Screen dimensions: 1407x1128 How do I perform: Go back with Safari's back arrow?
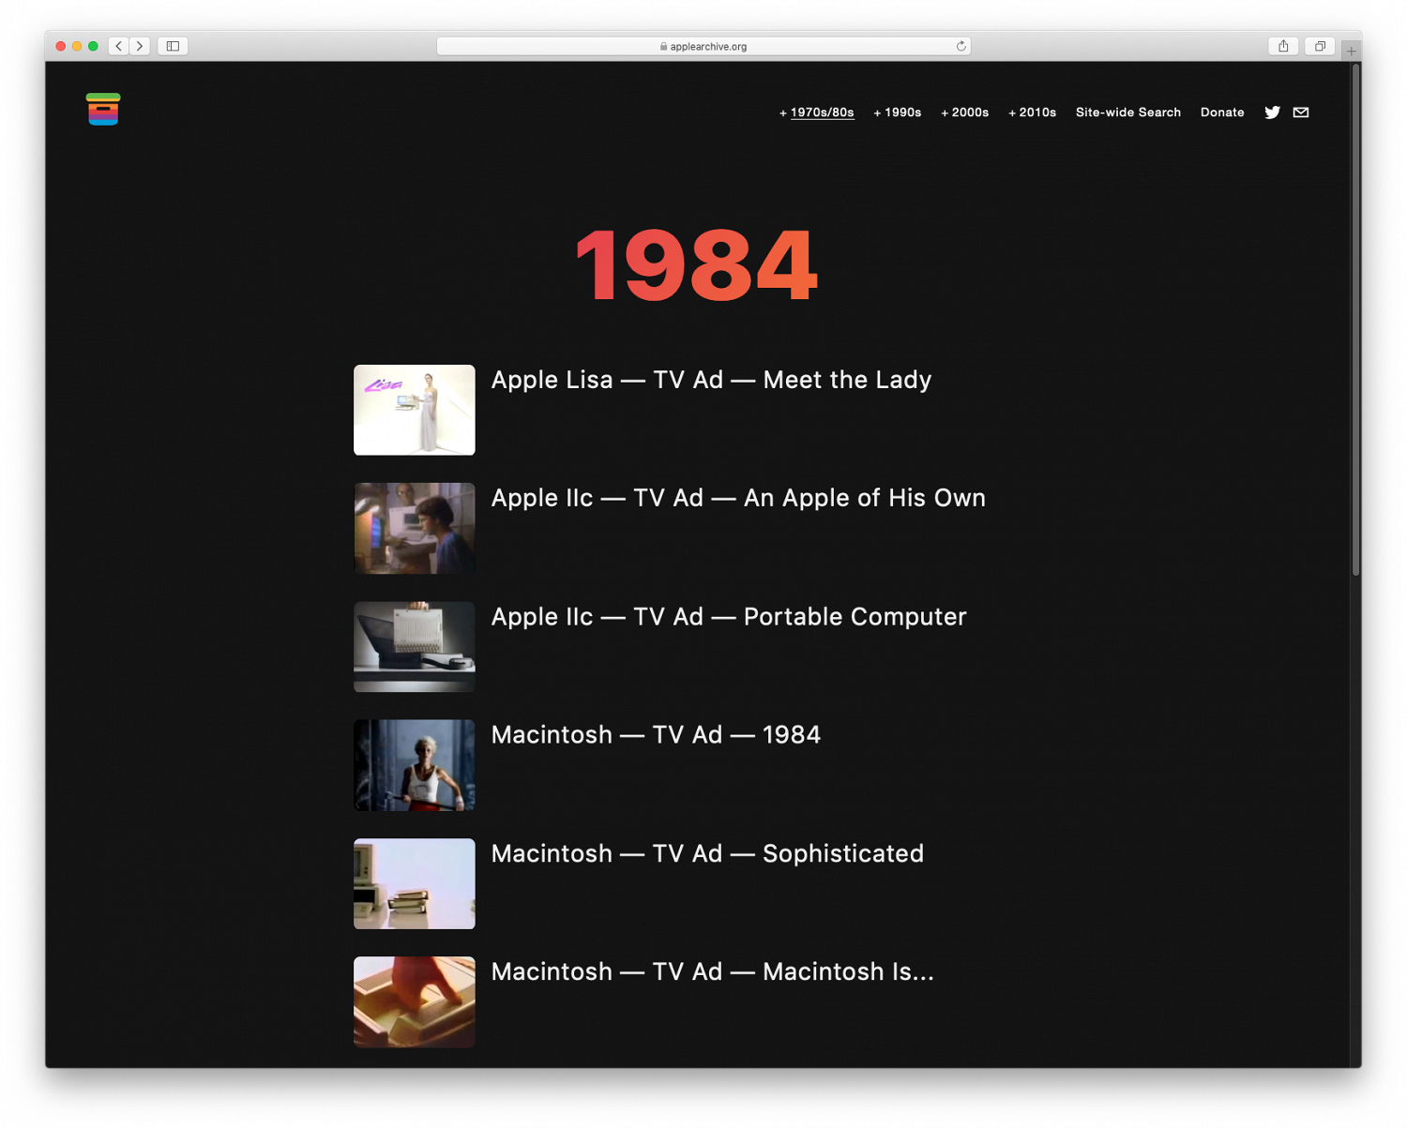point(119,46)
